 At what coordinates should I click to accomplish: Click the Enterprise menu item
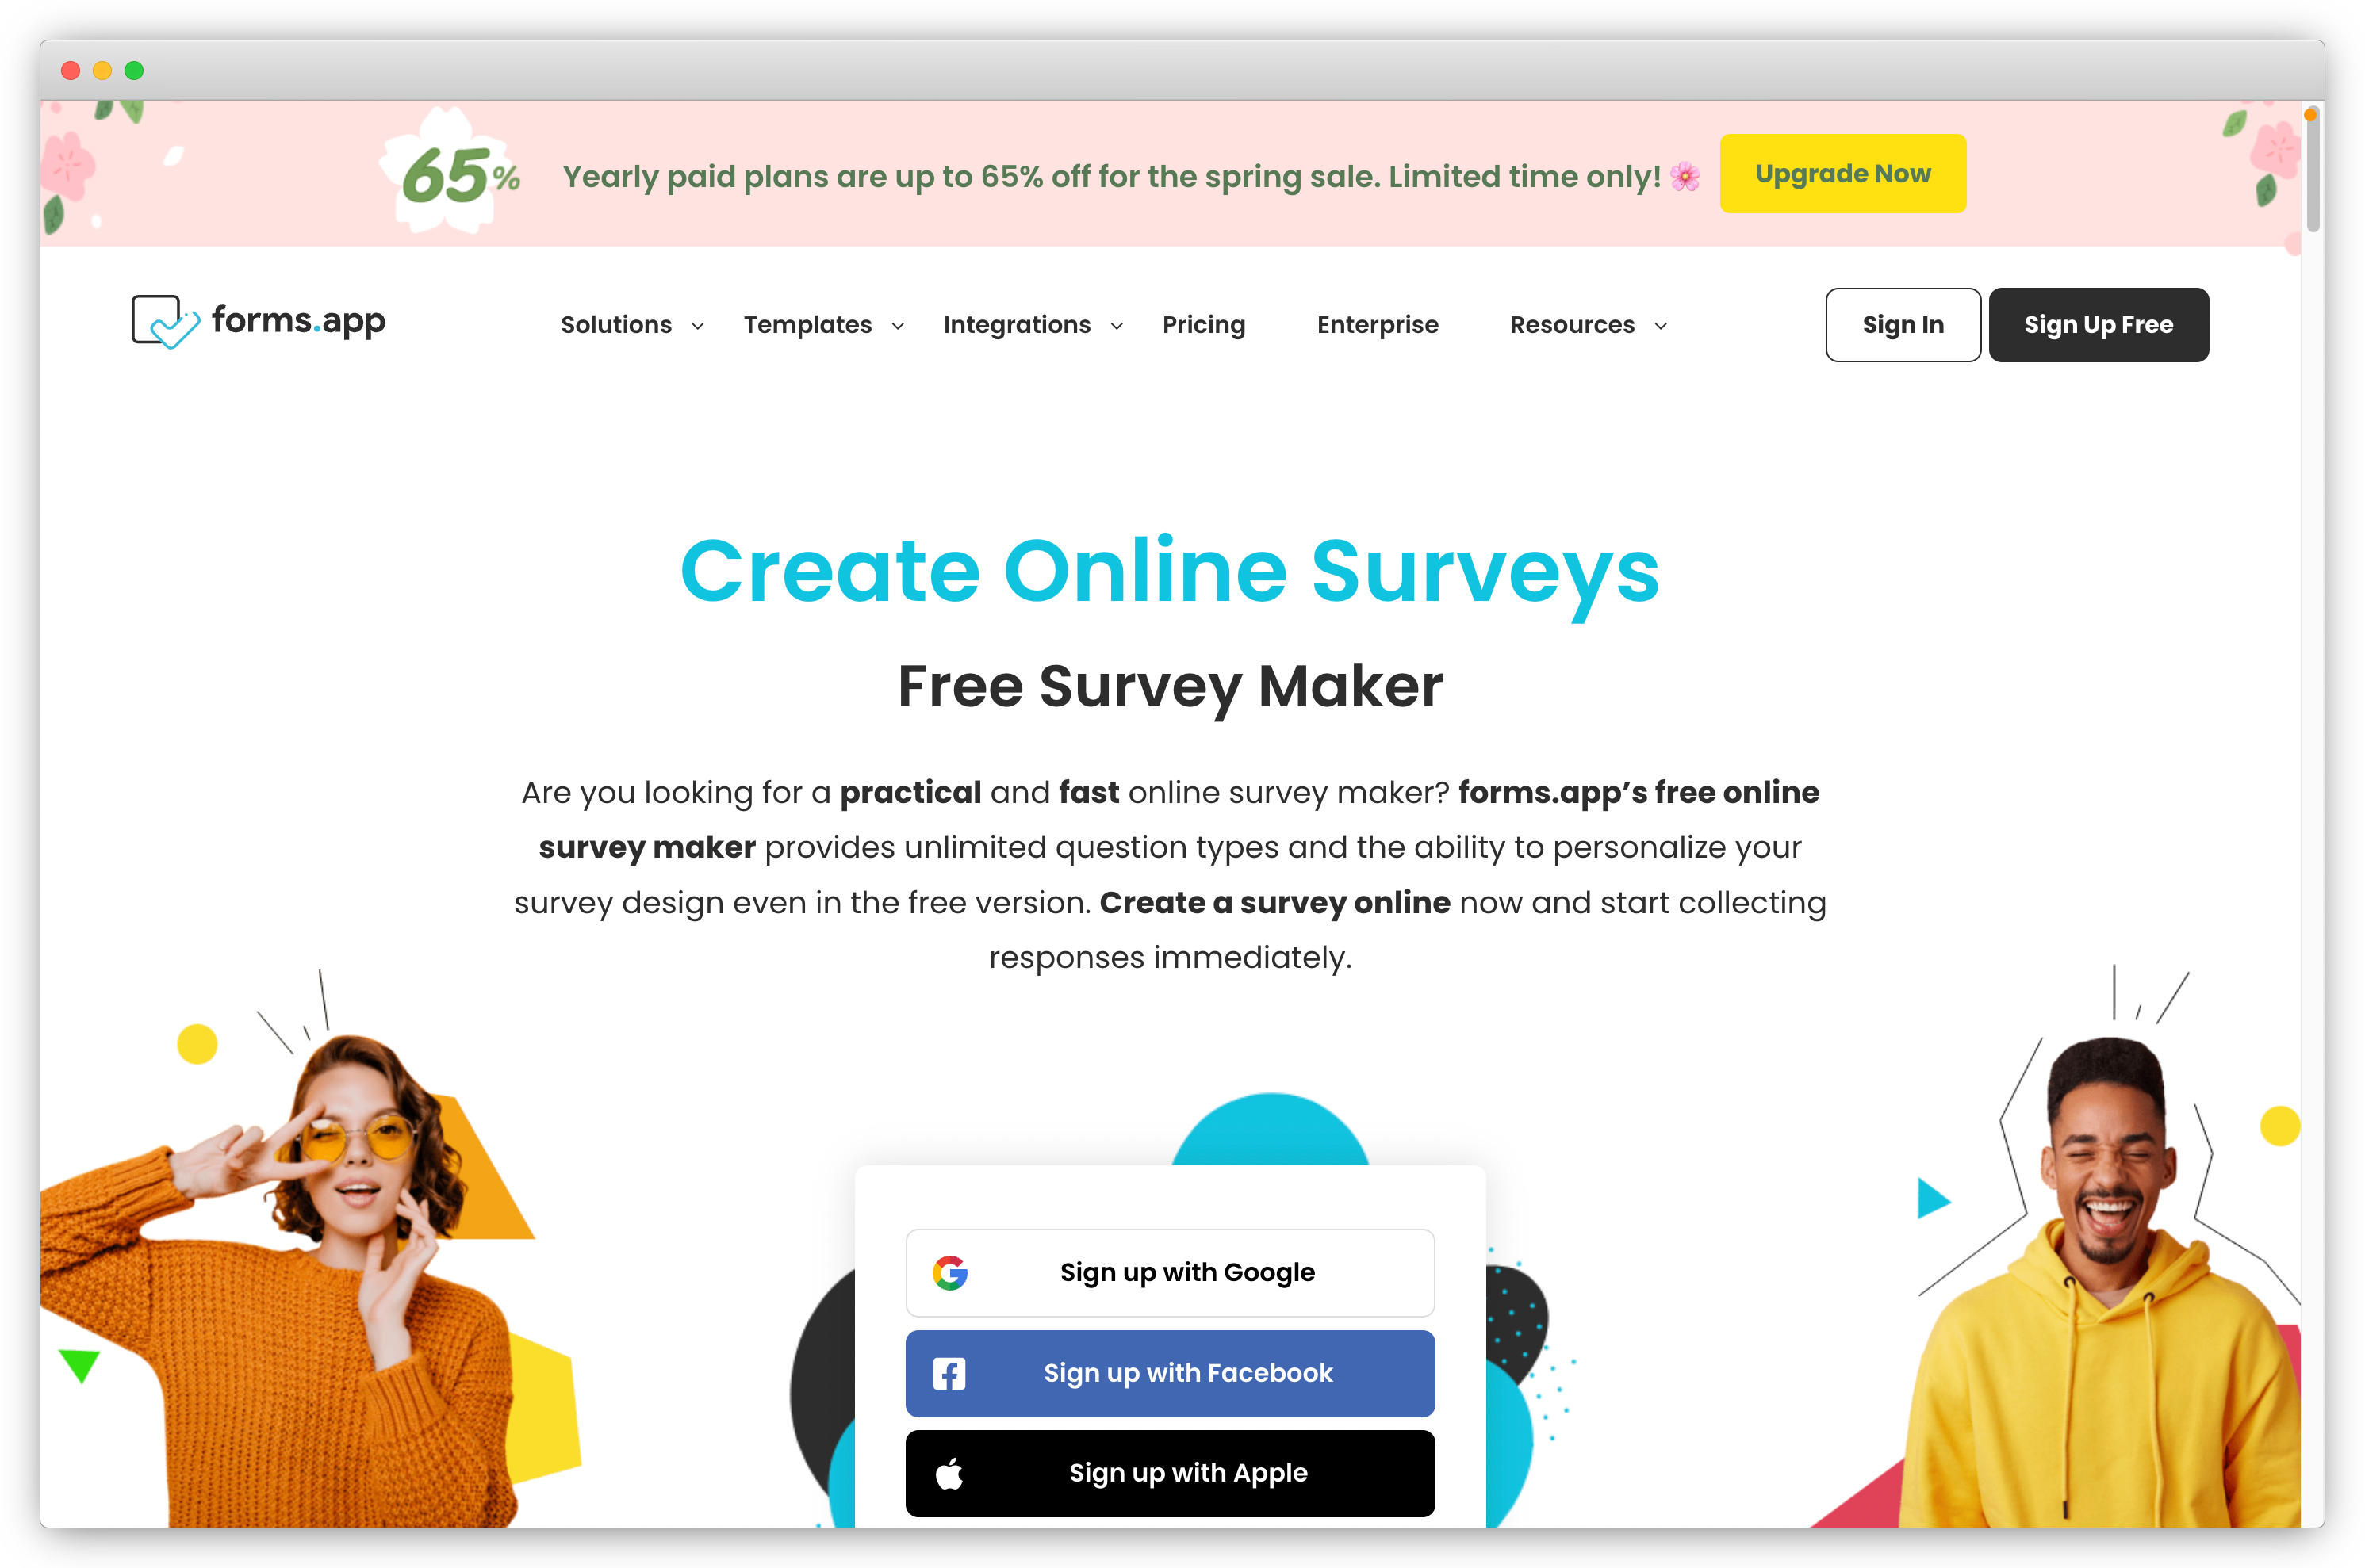pos(1378,323)
